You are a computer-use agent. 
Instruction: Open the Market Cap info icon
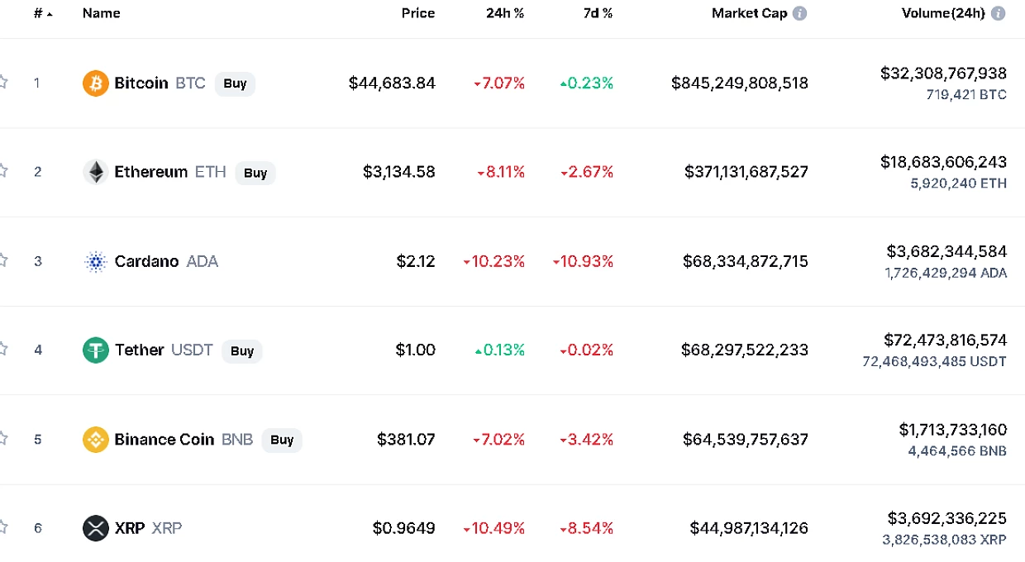pos(799,13)
